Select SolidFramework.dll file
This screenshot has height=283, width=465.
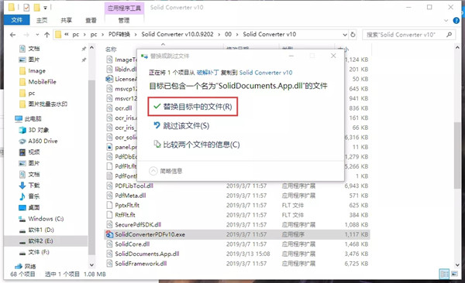tap(141, 264)
